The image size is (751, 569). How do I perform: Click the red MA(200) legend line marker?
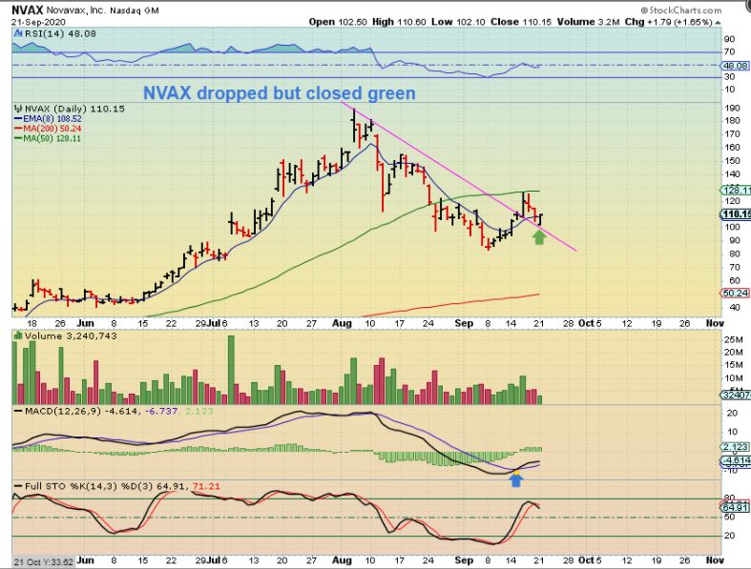(18, 129)
